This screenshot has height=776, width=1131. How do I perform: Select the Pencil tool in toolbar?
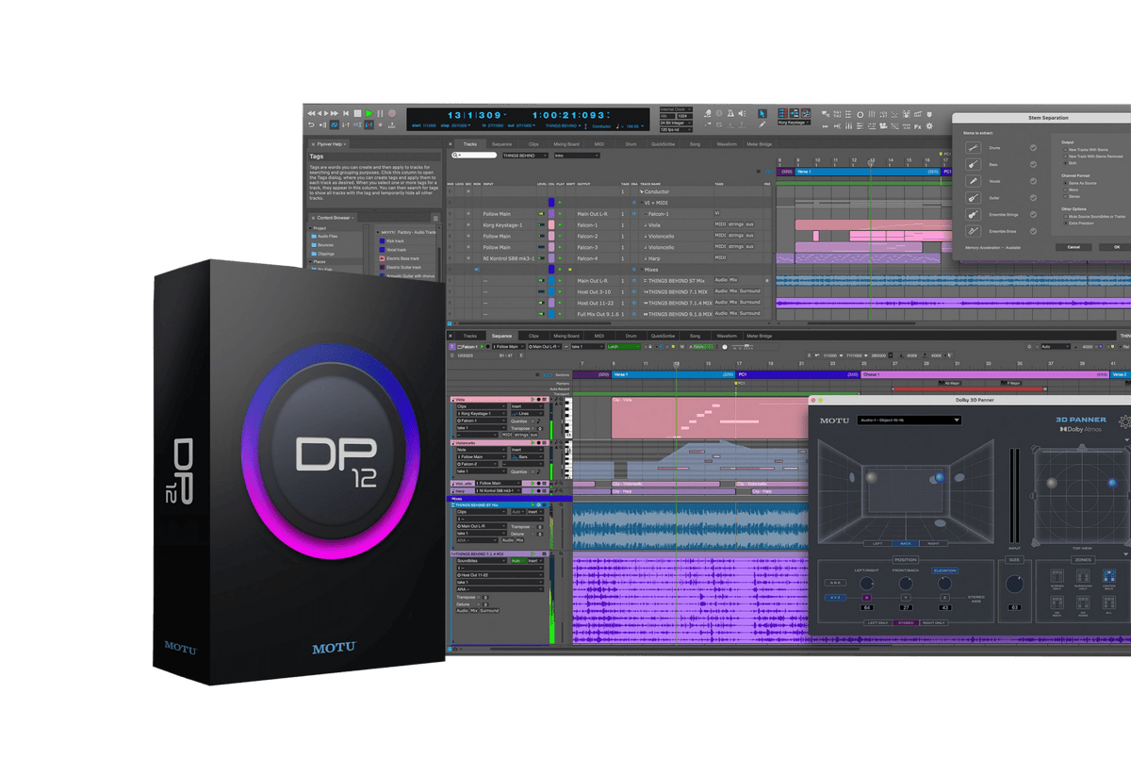(x=762, y=124)
